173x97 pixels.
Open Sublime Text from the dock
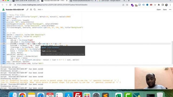(x=105, y=95)
